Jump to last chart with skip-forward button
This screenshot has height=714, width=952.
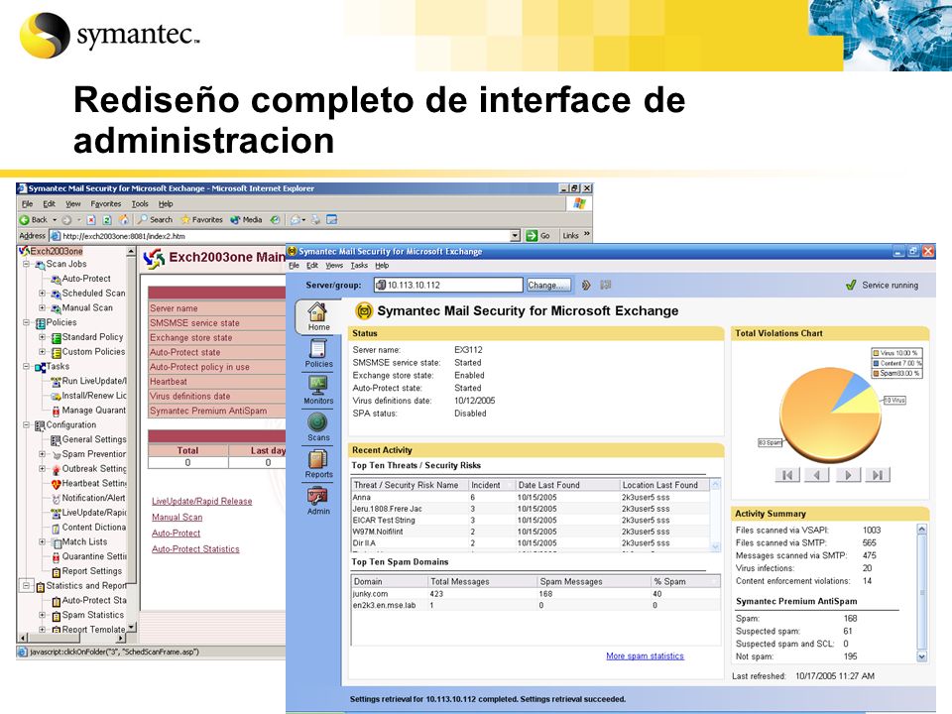point(878,475)
